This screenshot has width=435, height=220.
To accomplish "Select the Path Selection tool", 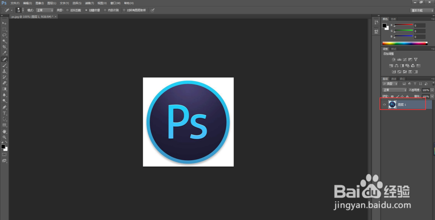I will 4,119.
